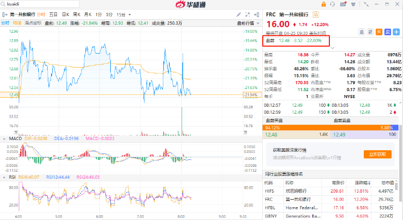Toggle 高点坐标 high-point coordinates
This screenshot has width=403, height=220.
tap(33, 23)
